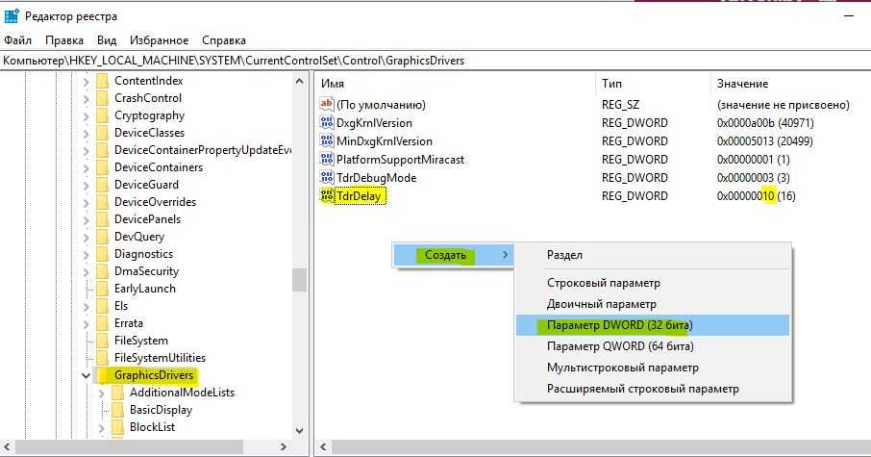Viewport: 871px width, 457px height.
Task: Click tree scrollbar down arrow
Action: (299, 430)
